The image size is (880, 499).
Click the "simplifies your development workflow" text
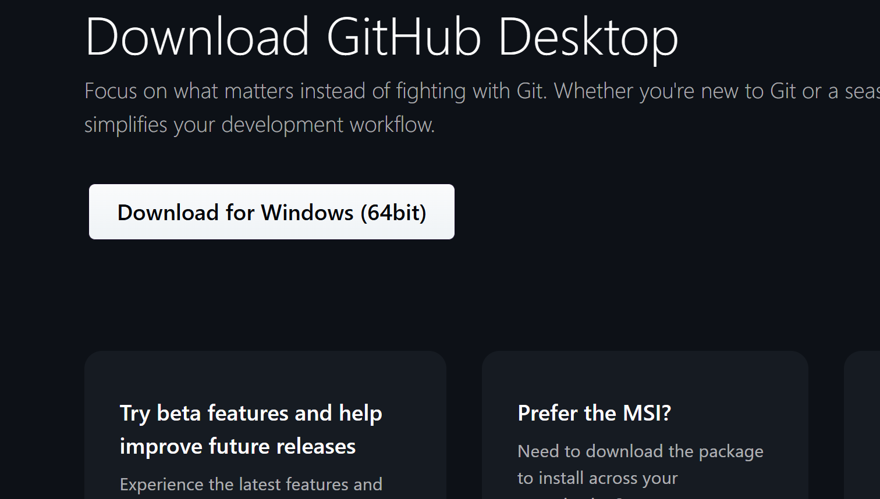click(x=260, y=124)
